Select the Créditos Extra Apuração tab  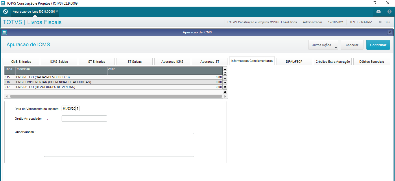coord(333,62)
